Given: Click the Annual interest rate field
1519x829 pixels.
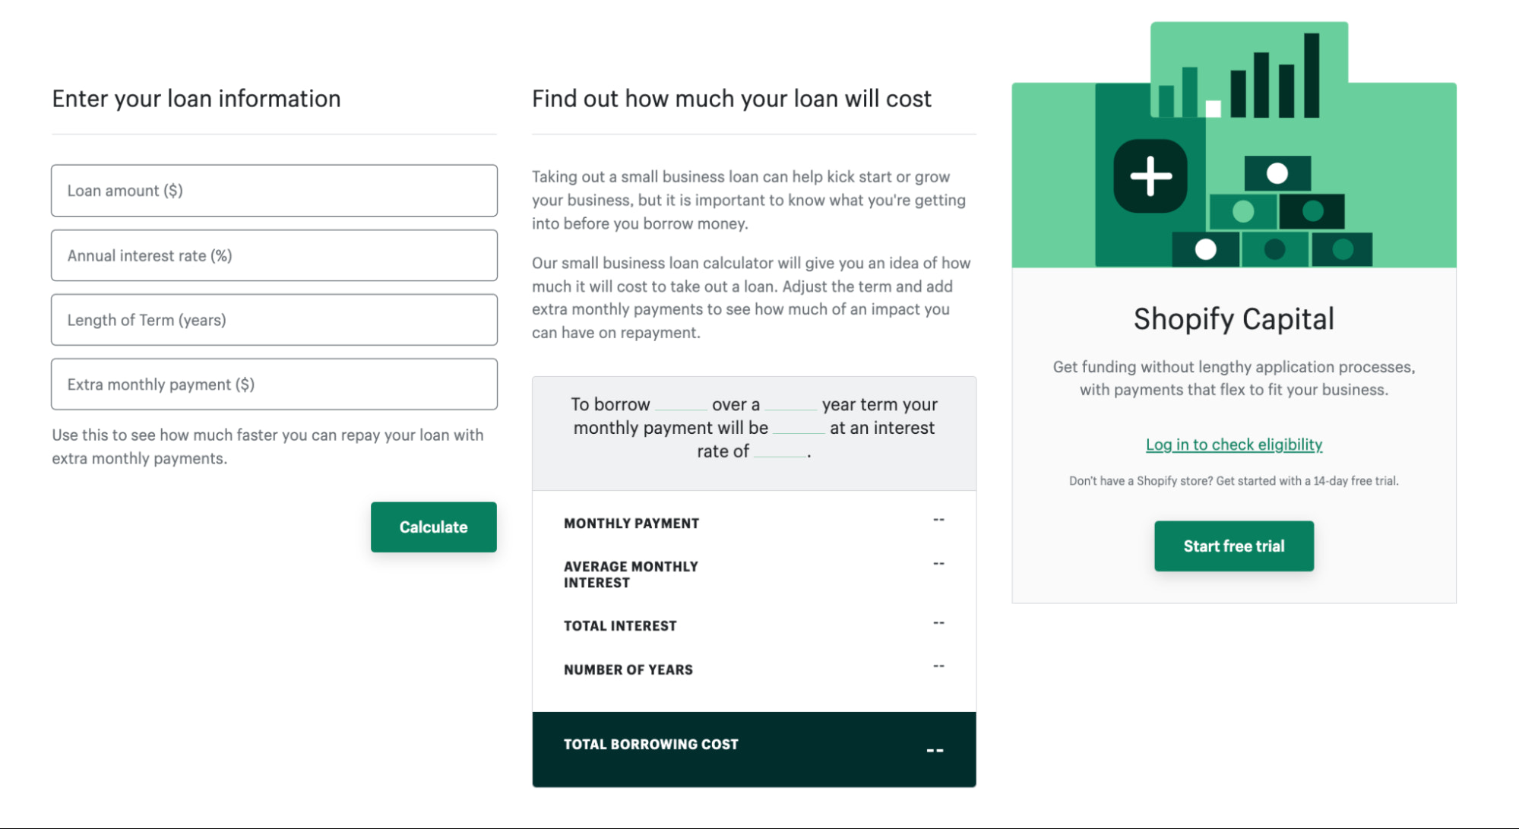Looking at the screenshot, I should click(274, 255).
